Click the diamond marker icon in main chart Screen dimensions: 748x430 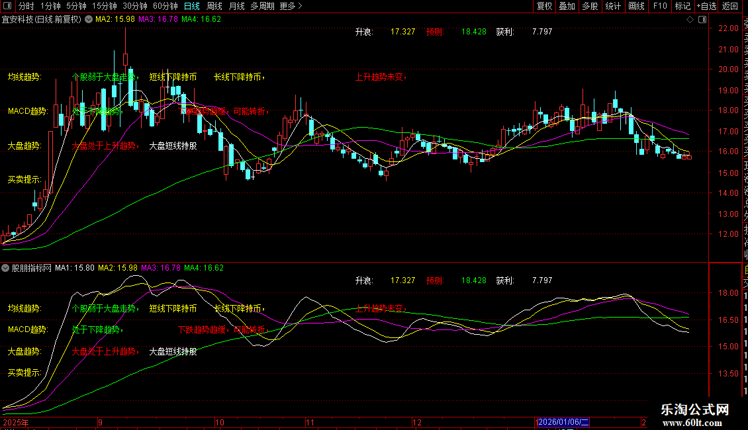click(690, 20)
